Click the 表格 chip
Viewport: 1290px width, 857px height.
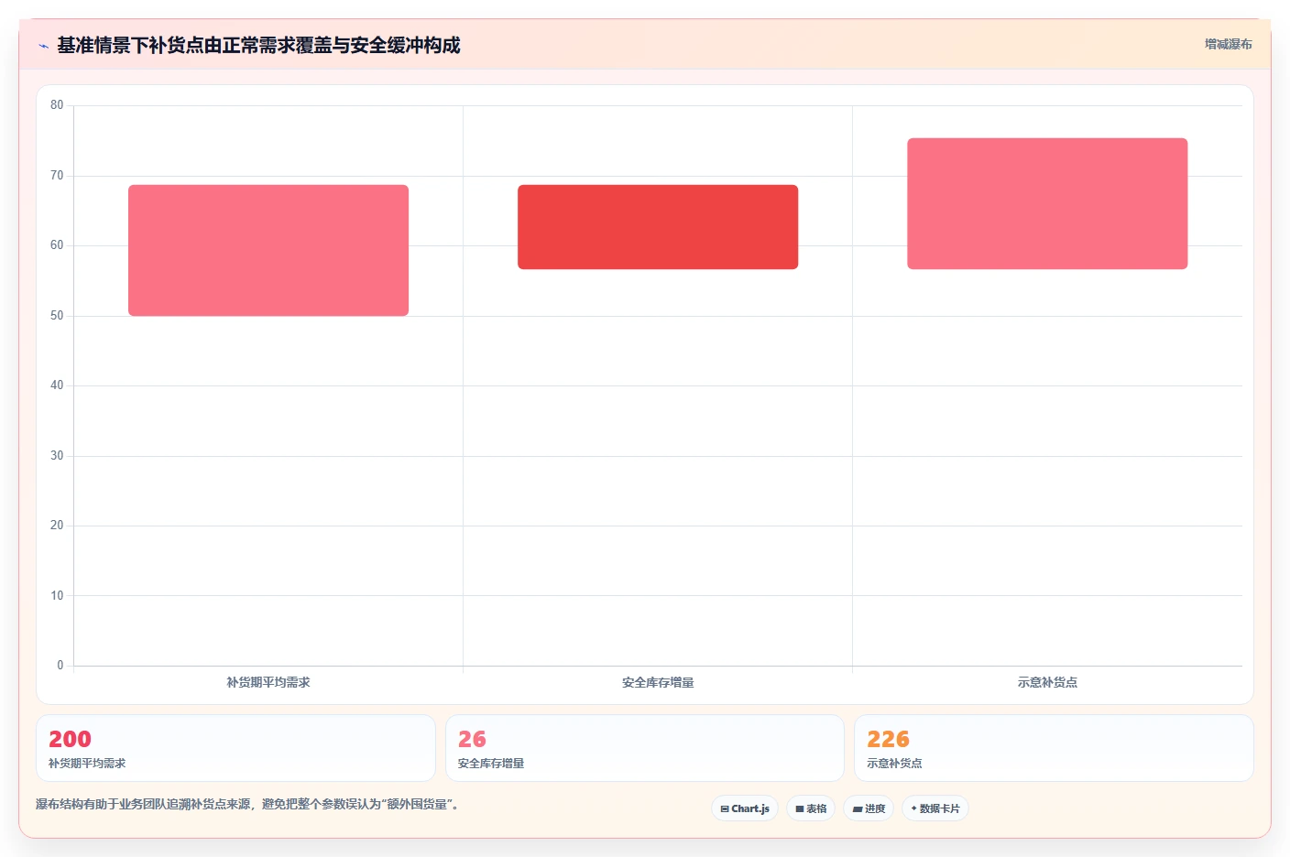pyautogui.click(x=811, y=808)
